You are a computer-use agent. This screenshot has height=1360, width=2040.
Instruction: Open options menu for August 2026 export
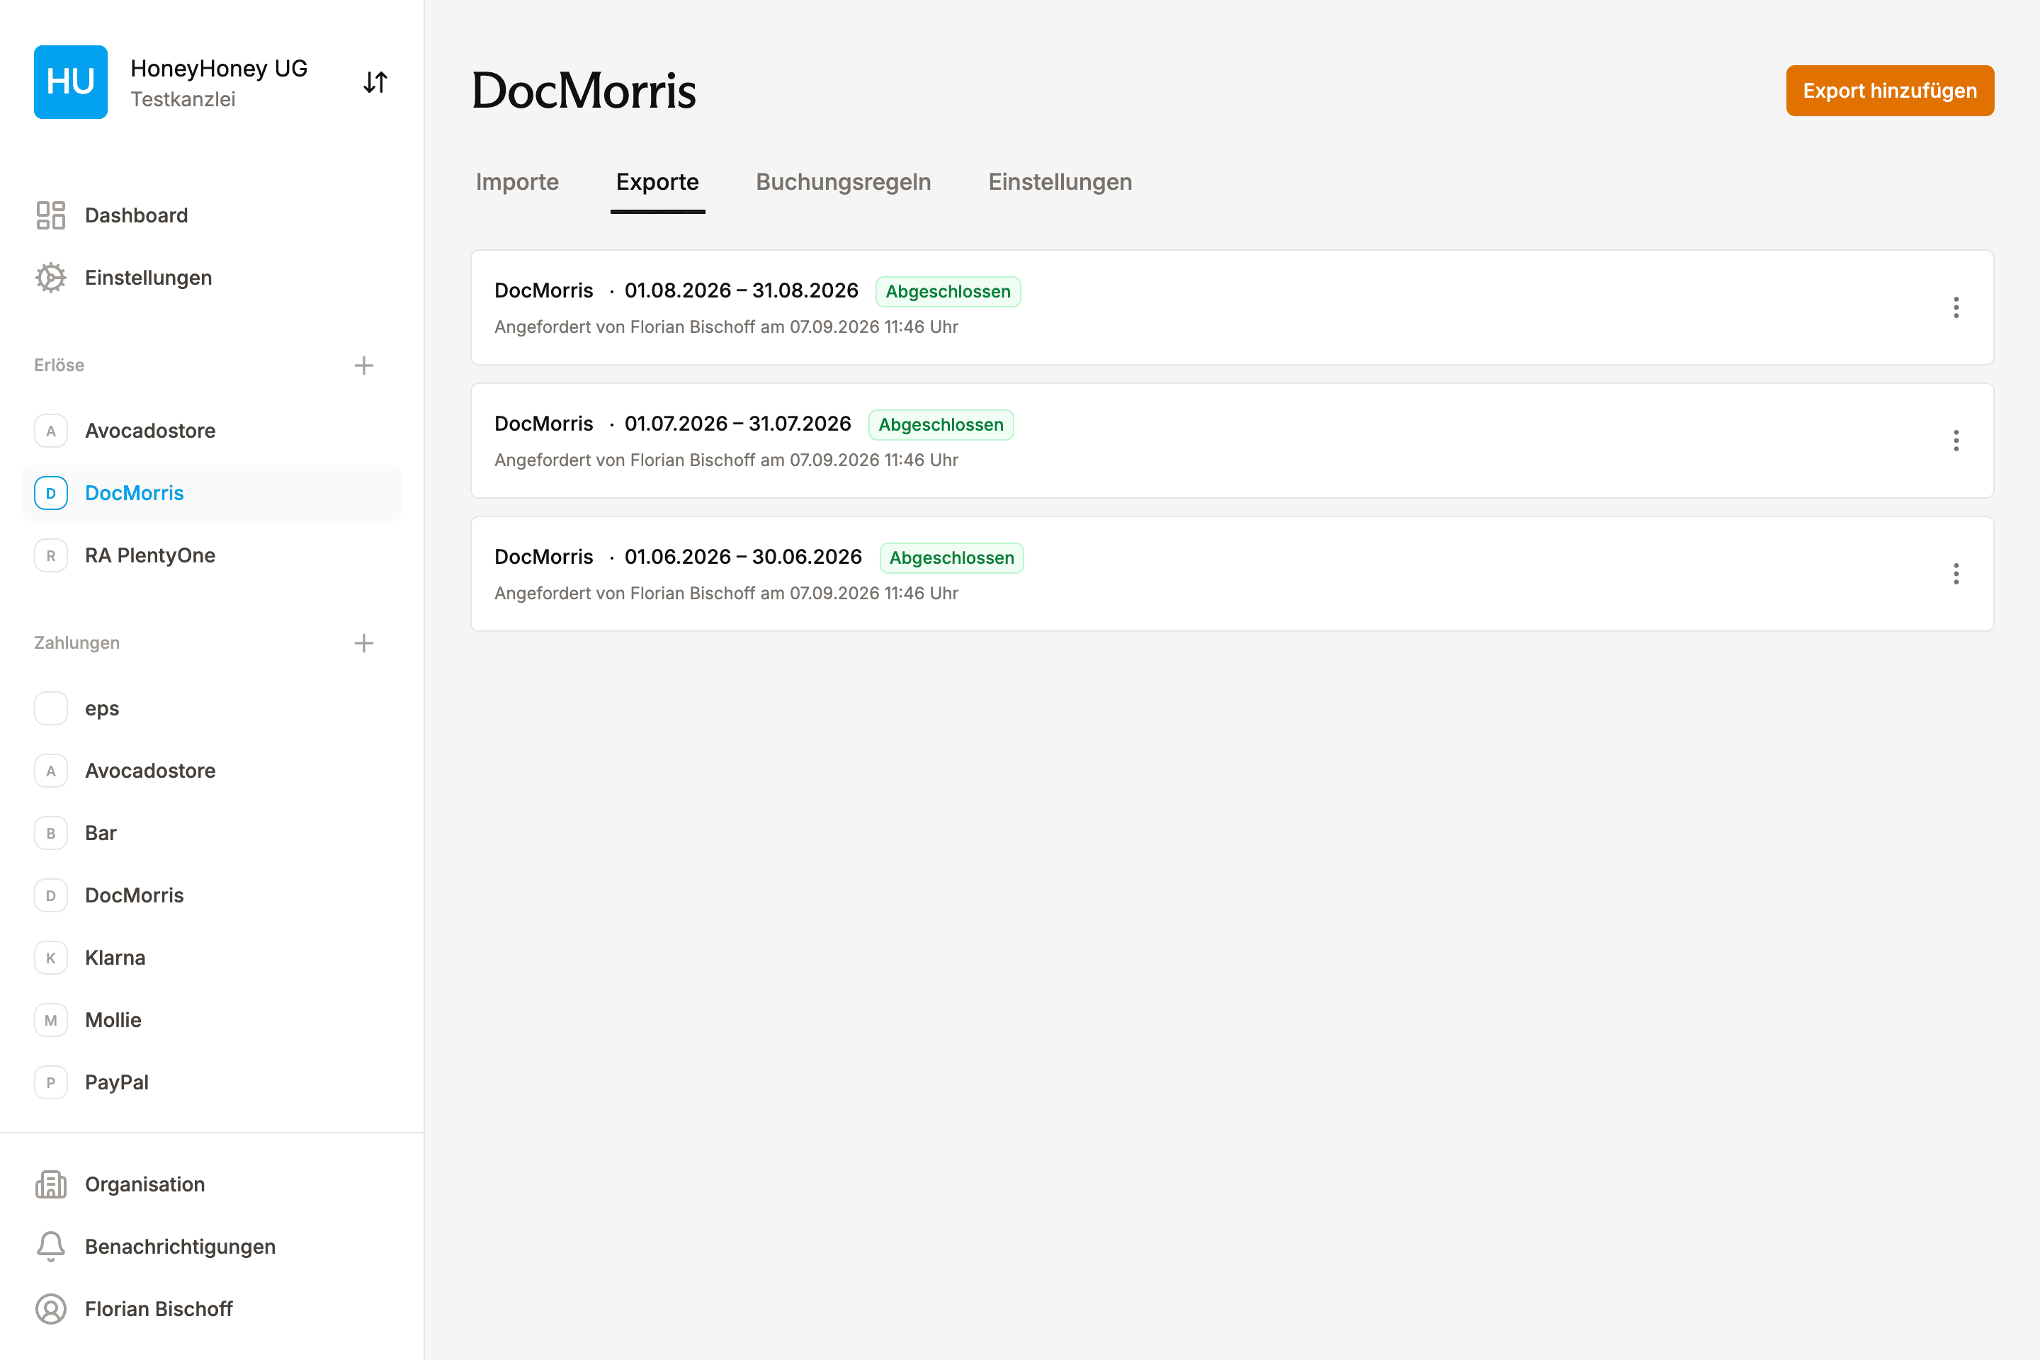click(x=1956, y=308)
